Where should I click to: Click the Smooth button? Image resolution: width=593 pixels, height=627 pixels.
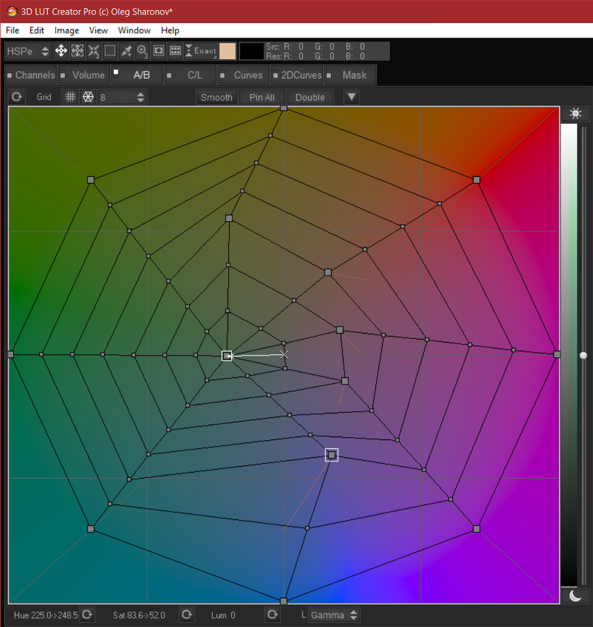click(216, 96)
